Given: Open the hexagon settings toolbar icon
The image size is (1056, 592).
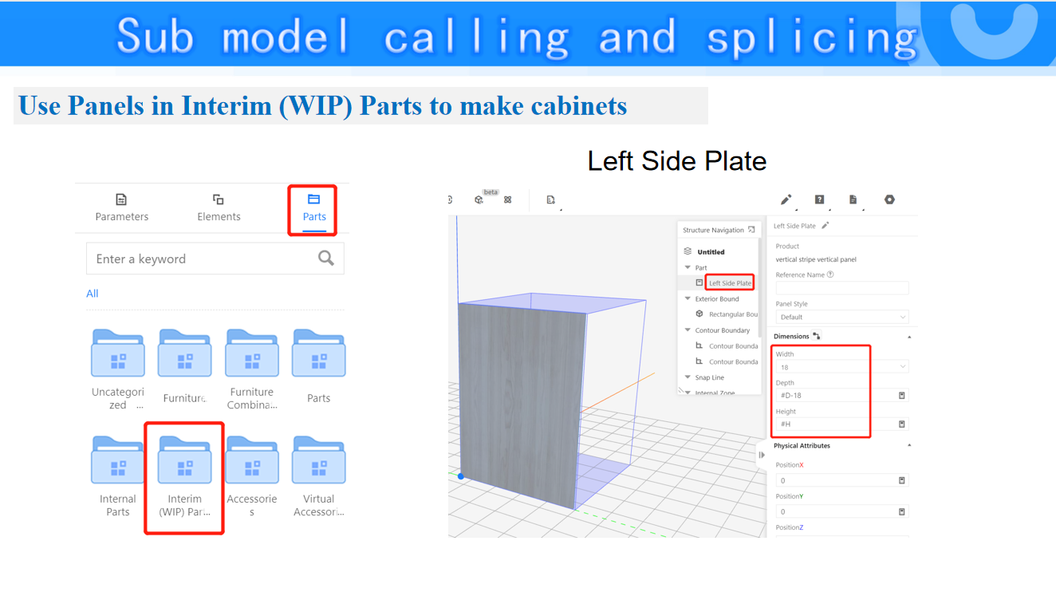Looking at the screenshot, I should 889,199.
